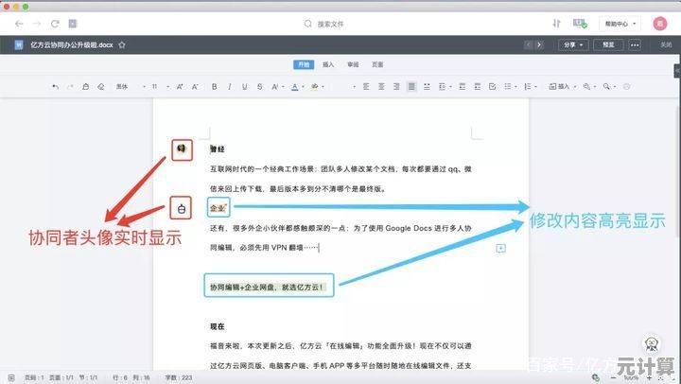Screen dimensions: 681x384
Task: Click the 搜索文件 search field
Action: 331,23
